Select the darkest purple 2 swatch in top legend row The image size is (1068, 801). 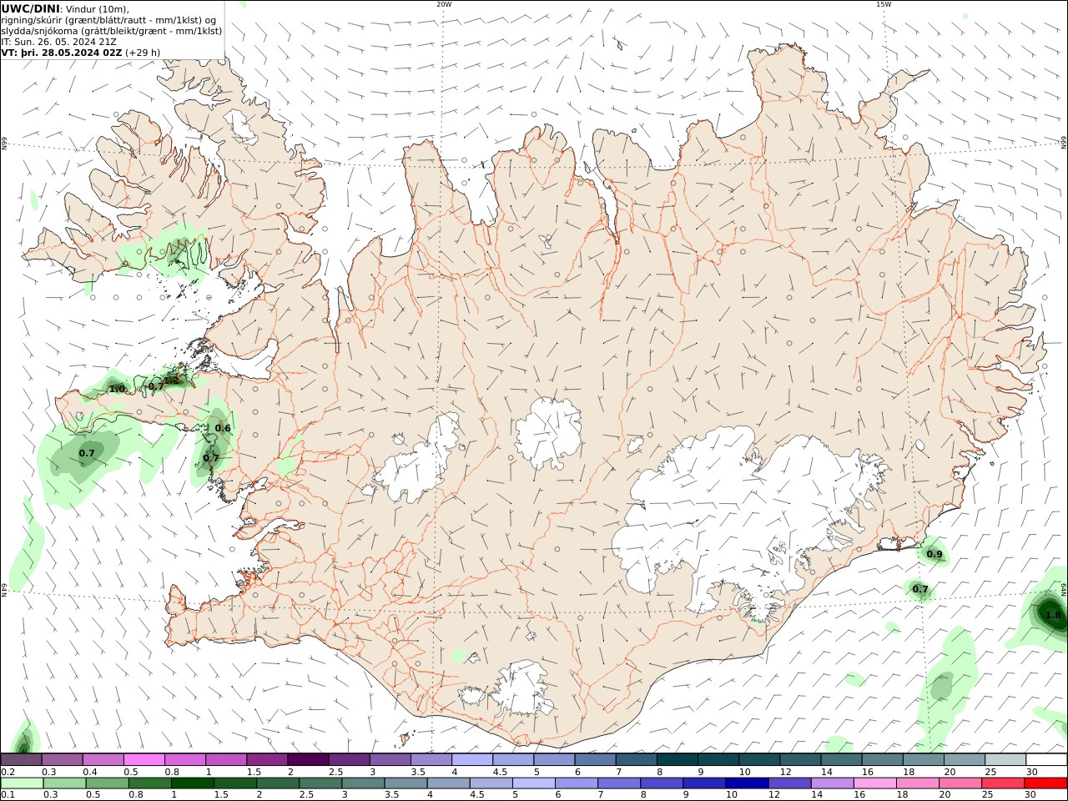coord(307,760)
